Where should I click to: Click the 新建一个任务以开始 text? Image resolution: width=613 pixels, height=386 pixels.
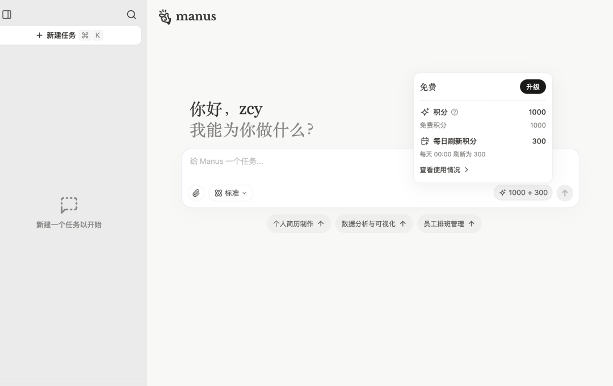click(x=69, y=225)
